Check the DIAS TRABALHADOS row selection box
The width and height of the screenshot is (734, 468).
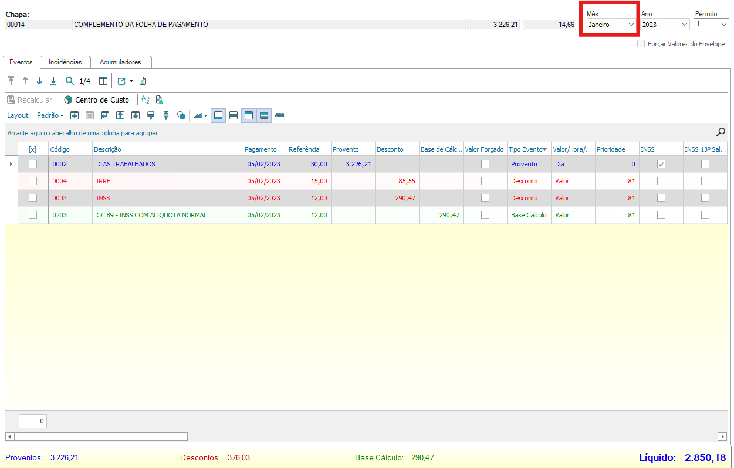[x=33, y=164]
